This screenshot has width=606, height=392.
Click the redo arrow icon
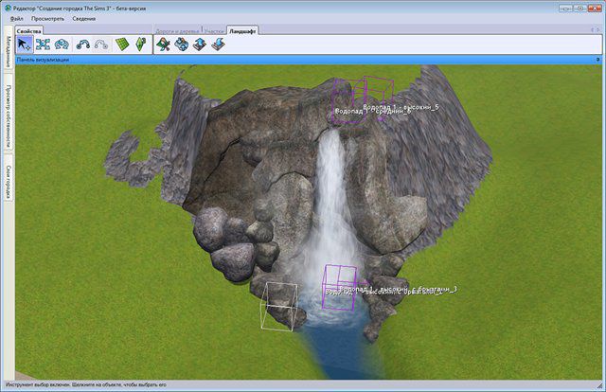tap(101, 45)
